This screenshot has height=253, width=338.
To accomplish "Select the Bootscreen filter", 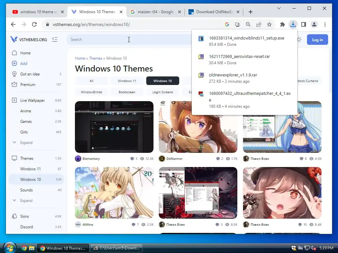I will [127, 92].
